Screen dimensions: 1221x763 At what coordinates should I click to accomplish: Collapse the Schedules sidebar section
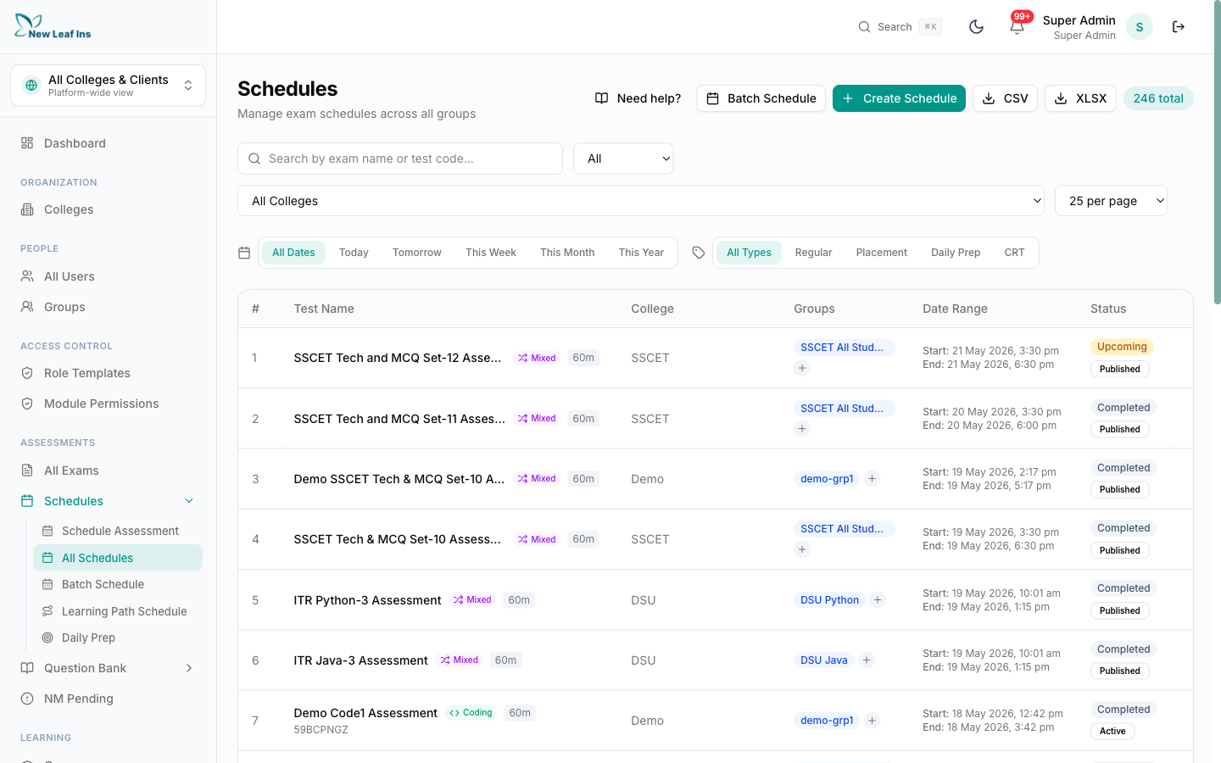[108, 501]
